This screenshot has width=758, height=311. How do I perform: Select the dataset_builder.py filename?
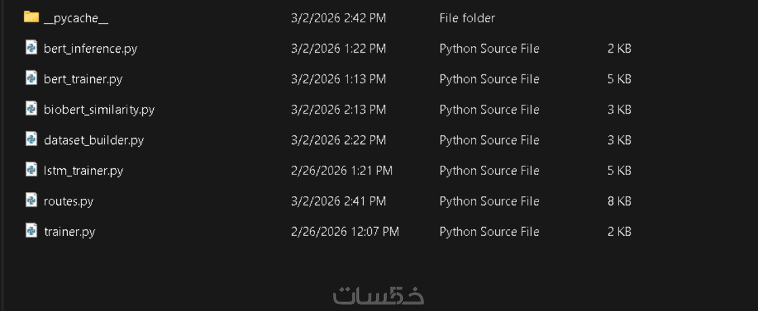point(93,140)
